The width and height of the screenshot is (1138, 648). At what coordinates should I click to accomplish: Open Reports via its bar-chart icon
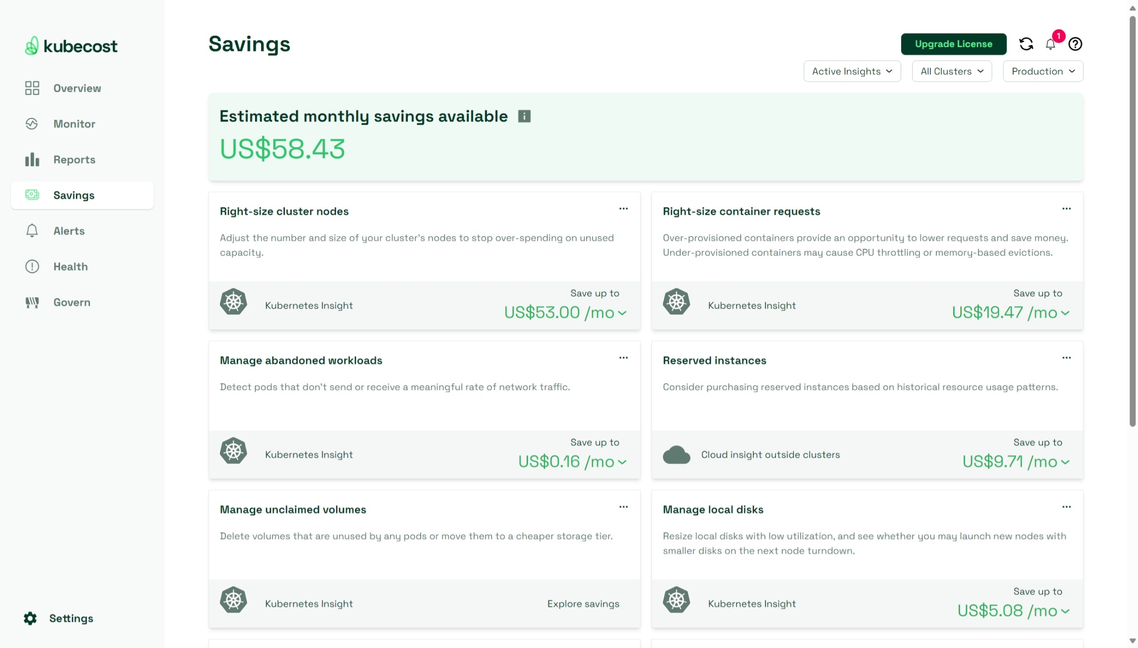(x=32, y=160)
